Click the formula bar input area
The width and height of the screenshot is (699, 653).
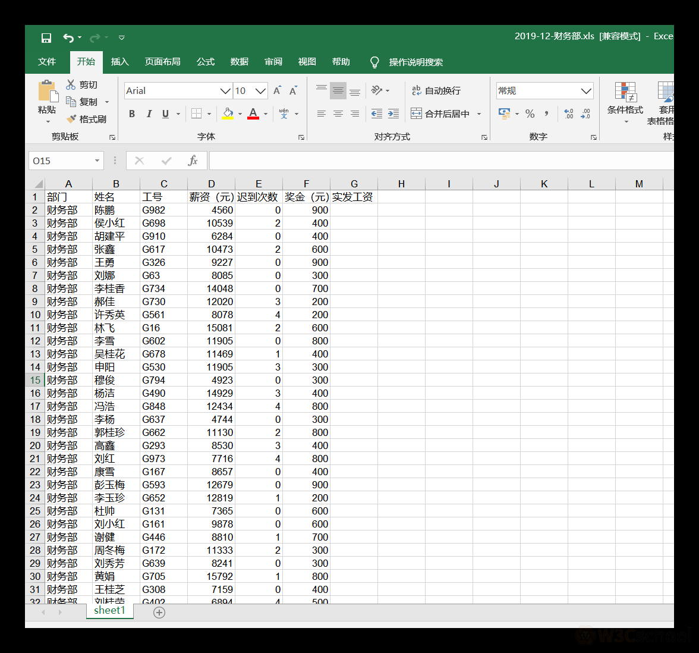441,161
